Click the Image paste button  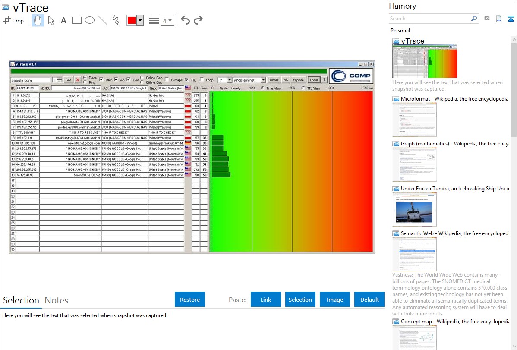click(334, 300)
